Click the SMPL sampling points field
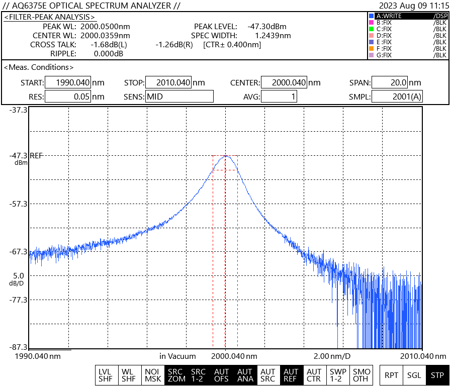 [397, 96]
